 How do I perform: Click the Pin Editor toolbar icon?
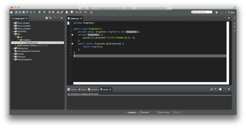tap(91, 12)
